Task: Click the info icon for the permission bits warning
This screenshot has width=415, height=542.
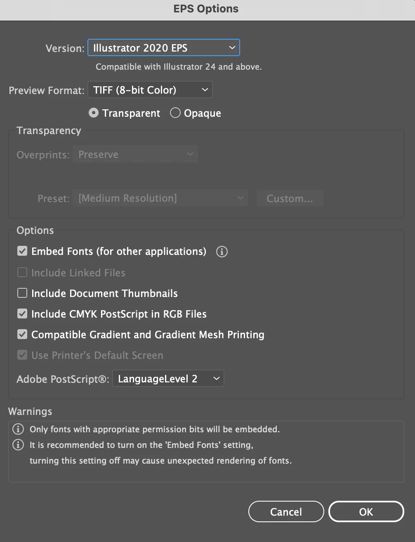Action: pyautogui.click(x=18, y=429)
